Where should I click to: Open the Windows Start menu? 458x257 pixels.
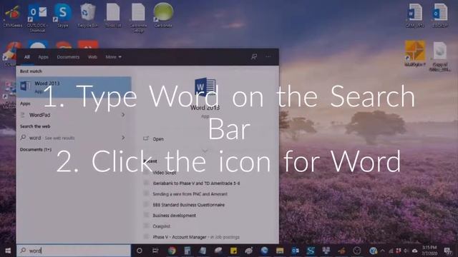click(8, 251)
